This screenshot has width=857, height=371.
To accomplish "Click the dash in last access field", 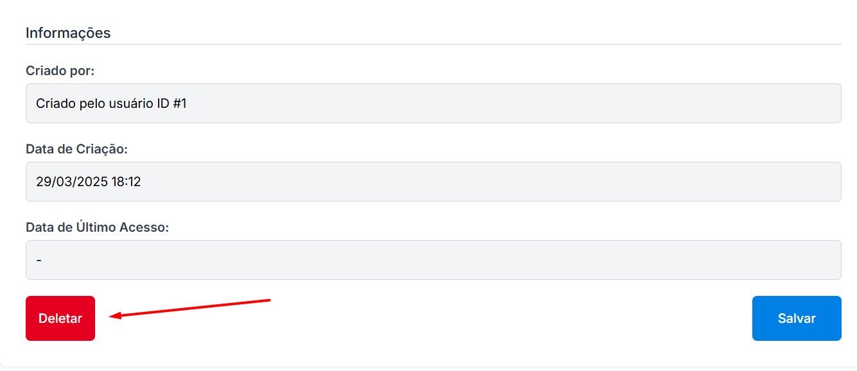I will pos(39,260).
